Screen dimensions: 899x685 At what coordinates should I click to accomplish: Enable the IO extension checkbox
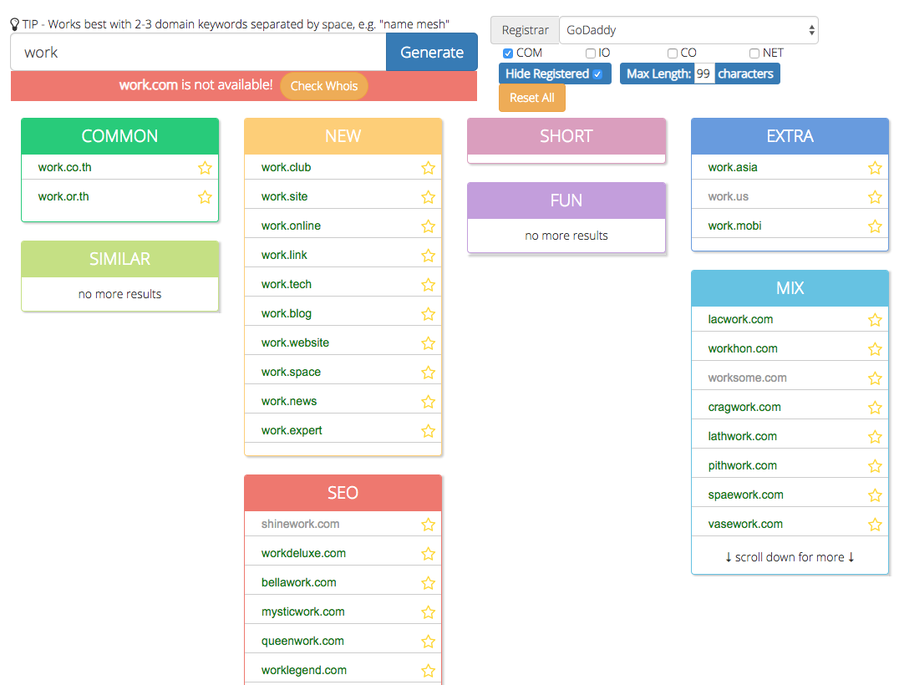[x=590, y=53]
